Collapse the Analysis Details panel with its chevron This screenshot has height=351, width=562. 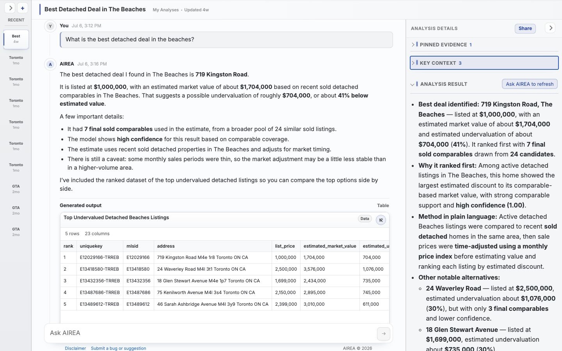click(550, 28)
